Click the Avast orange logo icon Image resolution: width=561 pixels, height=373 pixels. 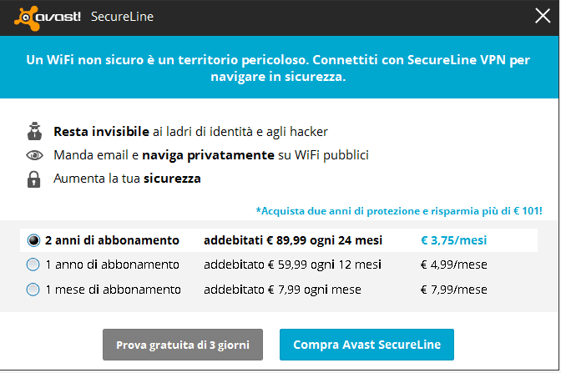(x=27, y=18)
